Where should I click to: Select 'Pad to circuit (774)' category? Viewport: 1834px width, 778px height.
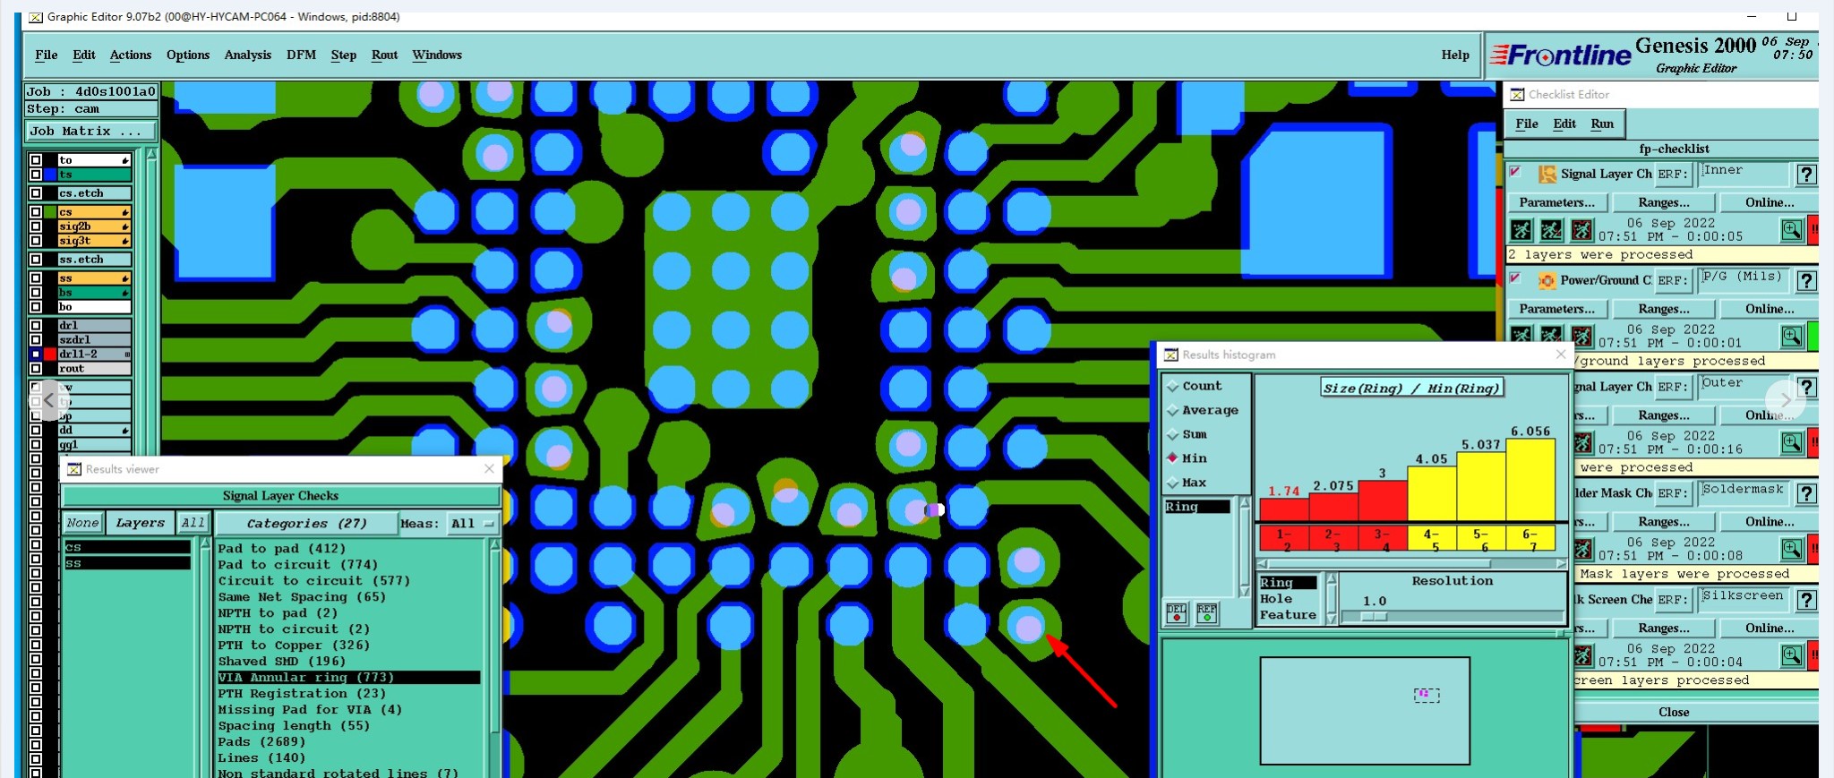click(x=298, y=565)
